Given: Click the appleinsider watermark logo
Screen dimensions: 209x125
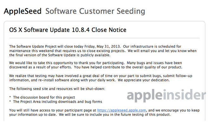Looking at the screenshot, I should 166,96.
